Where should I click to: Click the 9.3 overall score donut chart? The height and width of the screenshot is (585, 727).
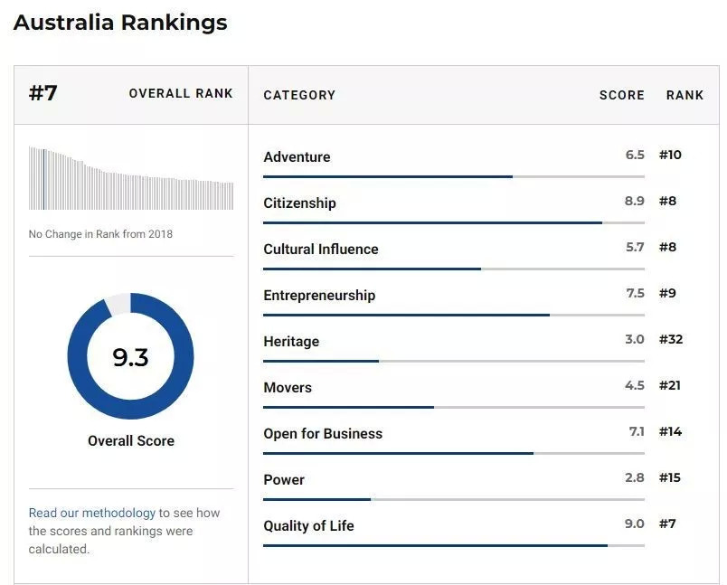point(131,356)
